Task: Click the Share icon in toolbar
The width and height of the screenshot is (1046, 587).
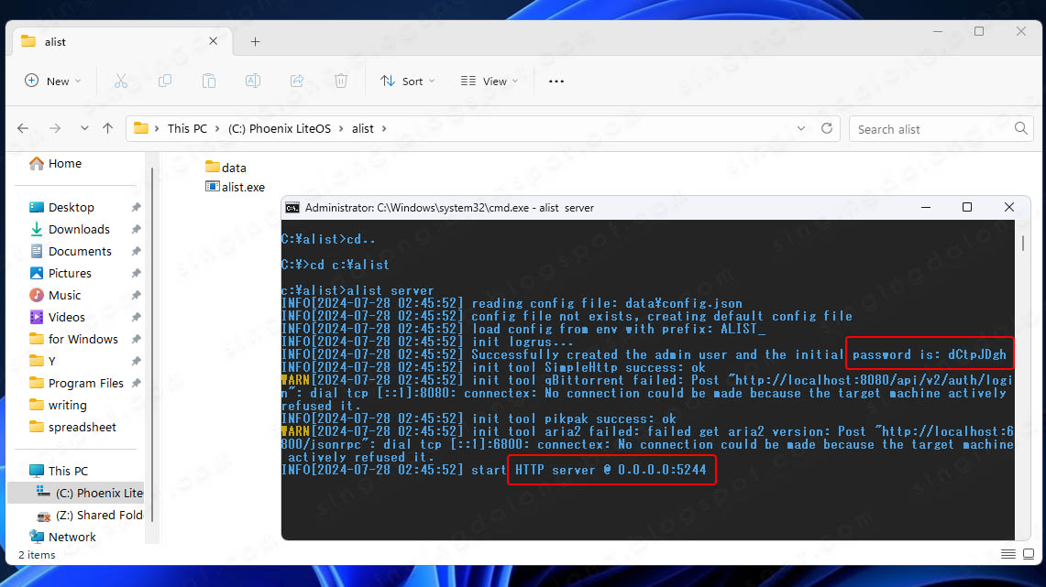Action: [297, 82]
